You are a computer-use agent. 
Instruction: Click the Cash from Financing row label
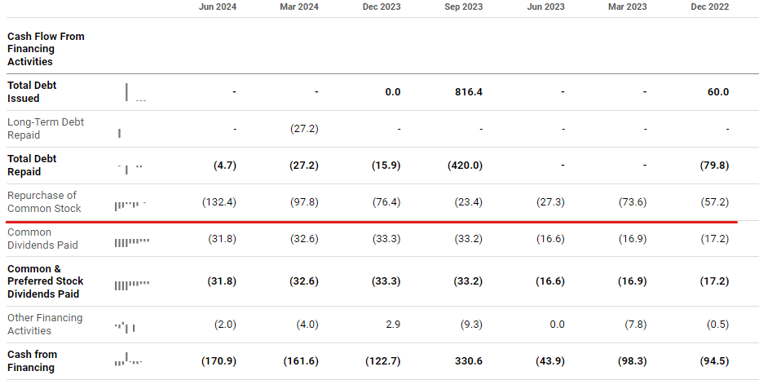click(32, 361)
